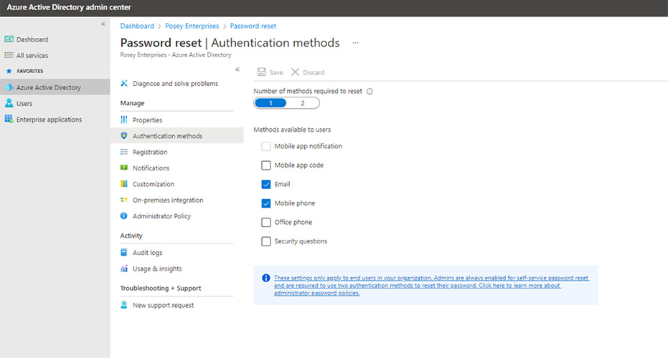Click the Enterprise applications grid icon

point(9,119)
